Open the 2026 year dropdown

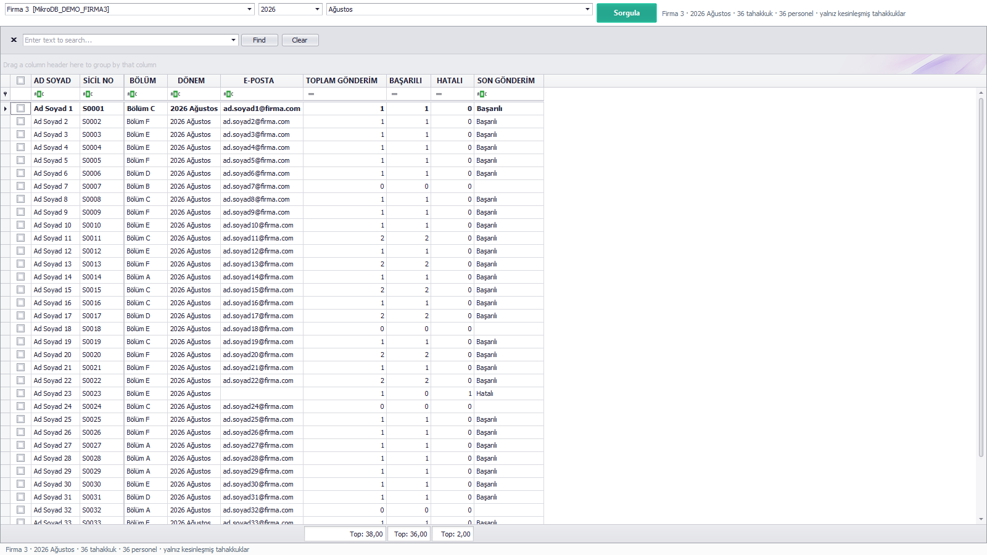click(x=290, y=9)
